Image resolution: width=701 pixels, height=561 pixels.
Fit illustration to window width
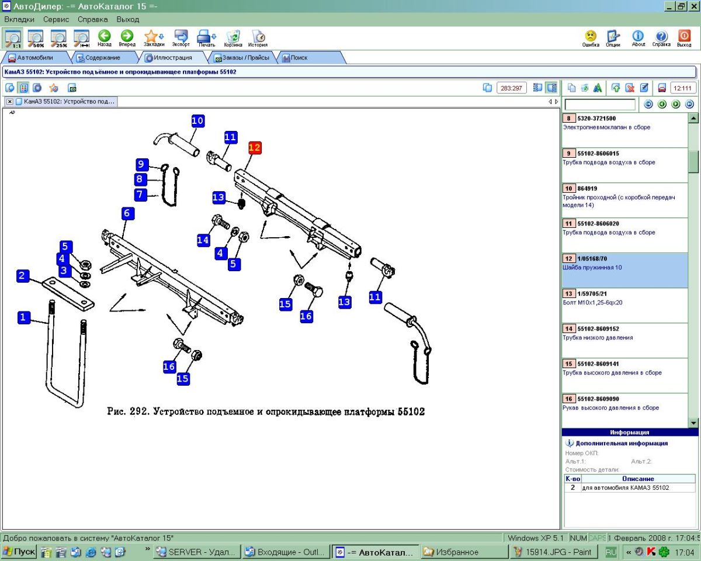tap(82, 37)
